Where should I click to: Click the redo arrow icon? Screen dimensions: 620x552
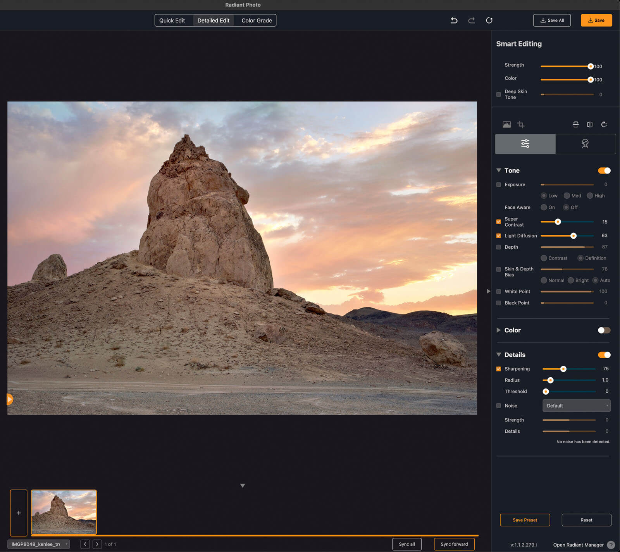coord(472,21)
